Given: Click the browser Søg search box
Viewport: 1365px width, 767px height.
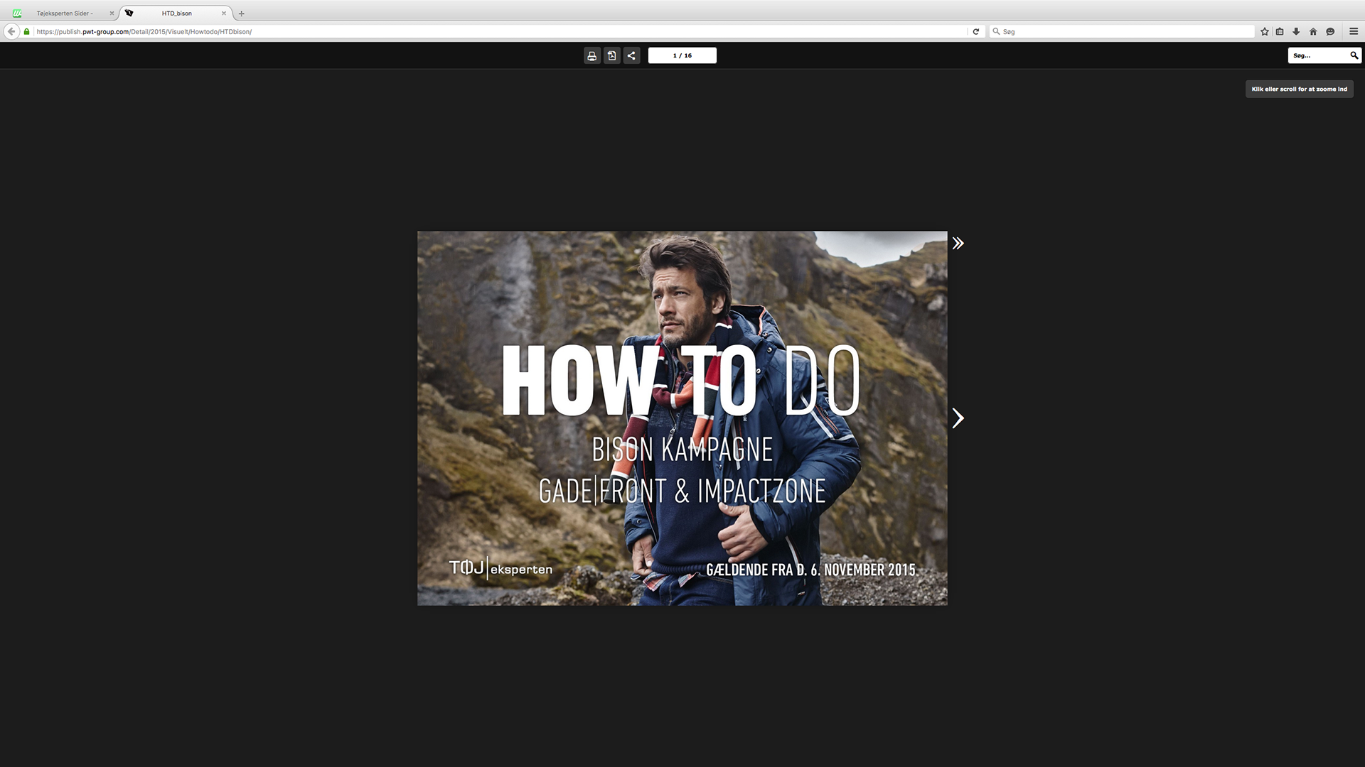Looking at the screenshot, I should [1122, 31].
